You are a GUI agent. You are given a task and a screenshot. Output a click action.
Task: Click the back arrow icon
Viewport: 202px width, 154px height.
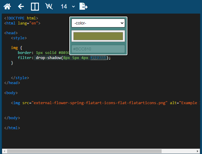(x=21, y=6)
